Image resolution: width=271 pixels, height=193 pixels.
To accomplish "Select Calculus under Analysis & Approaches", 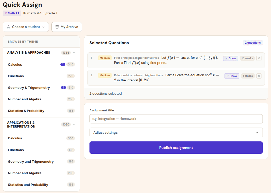I will pos(15,64).
